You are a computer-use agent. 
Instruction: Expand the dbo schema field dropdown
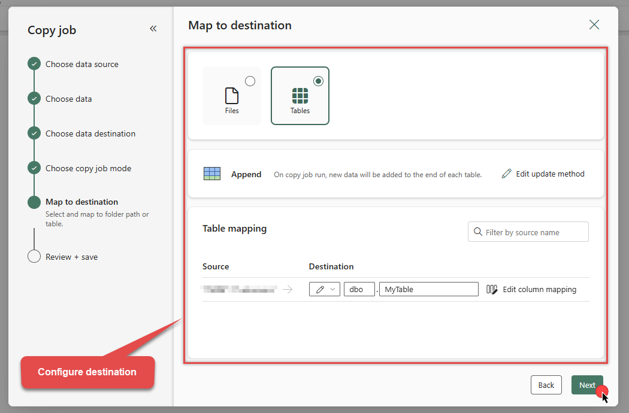[x=359, y=289]
